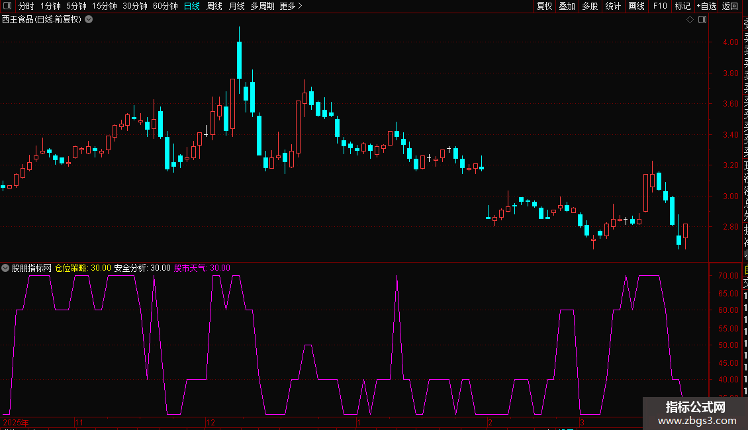This screenshot has width=748, height=430.
Task: Switch to the 月线 monthly chart
Action: point(236,6)
